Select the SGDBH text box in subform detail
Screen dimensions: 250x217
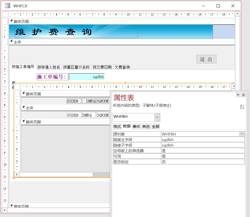74,115
